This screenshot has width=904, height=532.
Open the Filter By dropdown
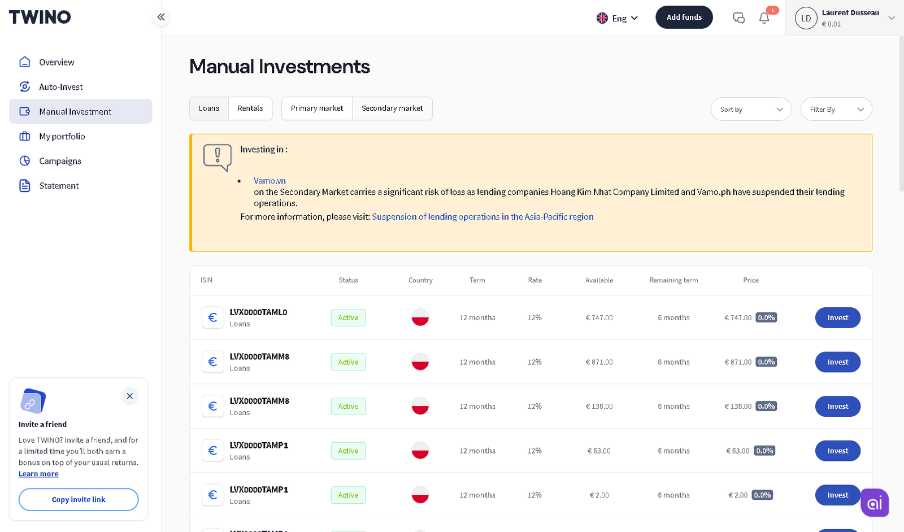[x=836, y=110]
